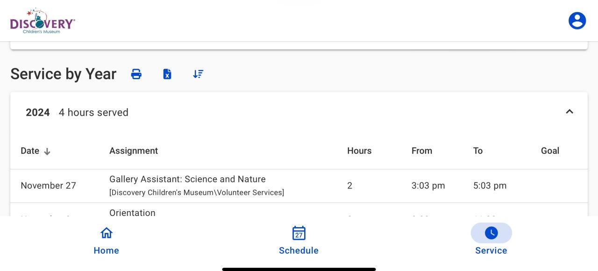Click Gallery Assistant: Science and Nature entry

(187, 179)
